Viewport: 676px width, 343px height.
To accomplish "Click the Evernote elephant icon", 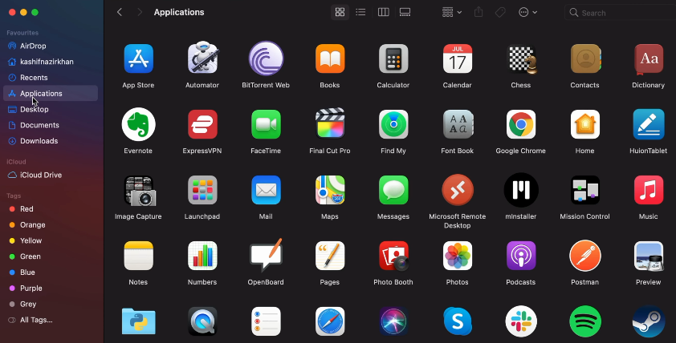I will [138, 124].
